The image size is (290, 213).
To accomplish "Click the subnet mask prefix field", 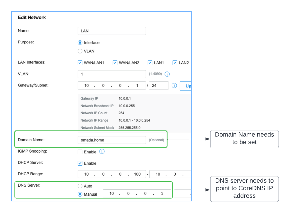I will 159,86.
